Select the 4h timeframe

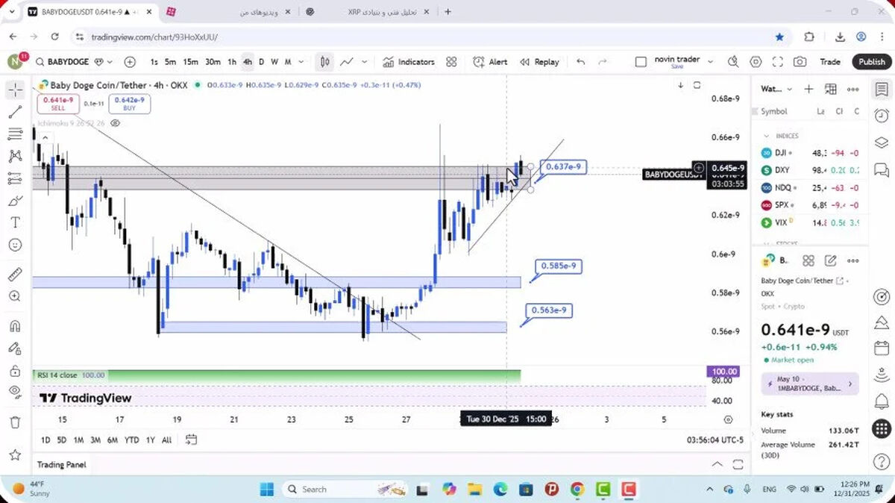coord(247,62)
